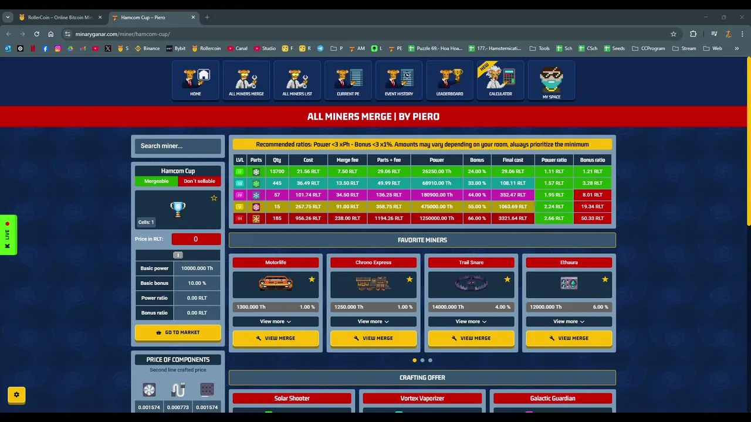Image resolution: width=751 pixels, height=422 pixels.
Task: Click the Price in RLT field
Action: coord(196,239)
